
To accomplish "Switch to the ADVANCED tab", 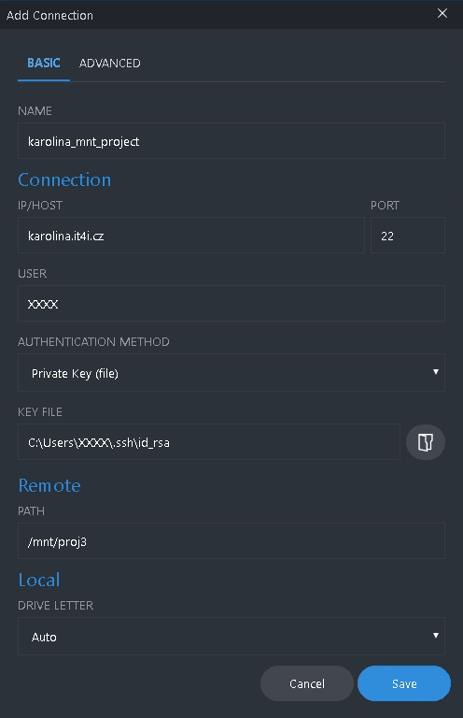I will tap(110, 64).
